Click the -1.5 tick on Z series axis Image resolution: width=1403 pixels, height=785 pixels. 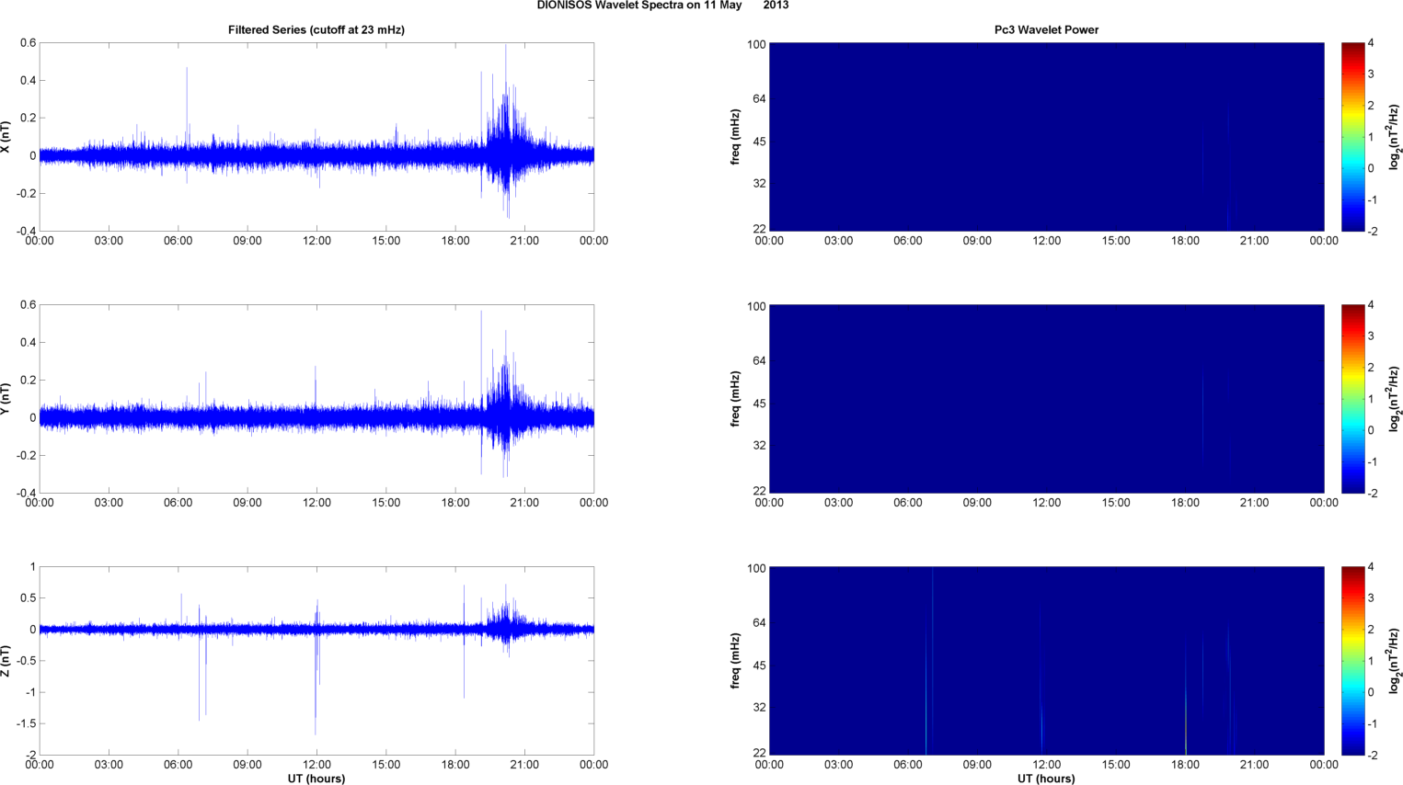click(25, 724)
